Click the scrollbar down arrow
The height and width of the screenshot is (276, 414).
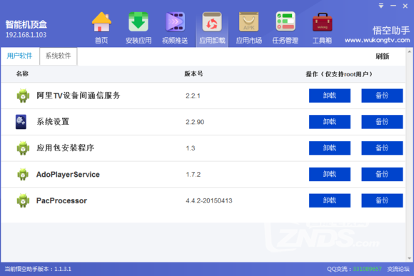[410, 258]
